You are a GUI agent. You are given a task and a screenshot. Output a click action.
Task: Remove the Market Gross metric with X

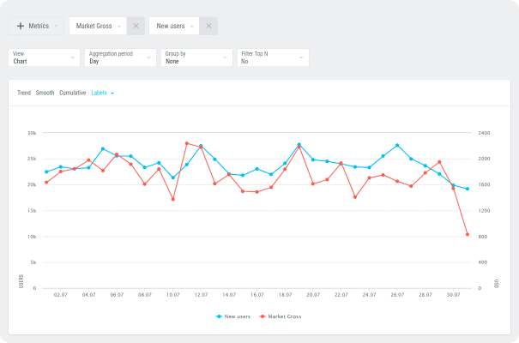136,26
